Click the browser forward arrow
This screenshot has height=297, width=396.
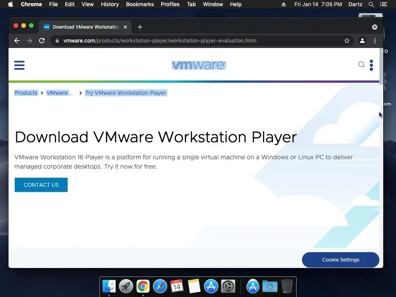(29, 41)
